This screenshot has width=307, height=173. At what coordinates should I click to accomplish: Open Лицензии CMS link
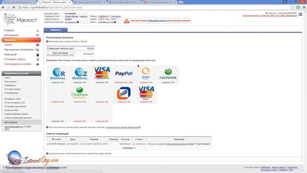click(x=12, y=110)
